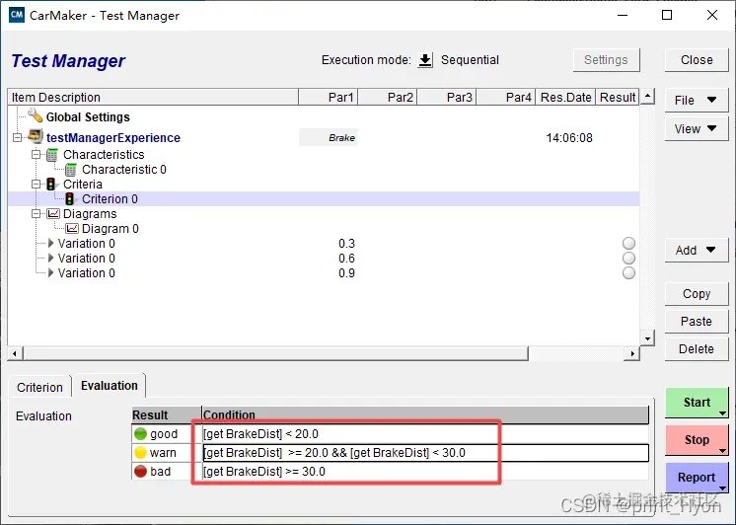Collapse the Characteristics tree node
Screen dimensions: 736x525
click(37, 155)
